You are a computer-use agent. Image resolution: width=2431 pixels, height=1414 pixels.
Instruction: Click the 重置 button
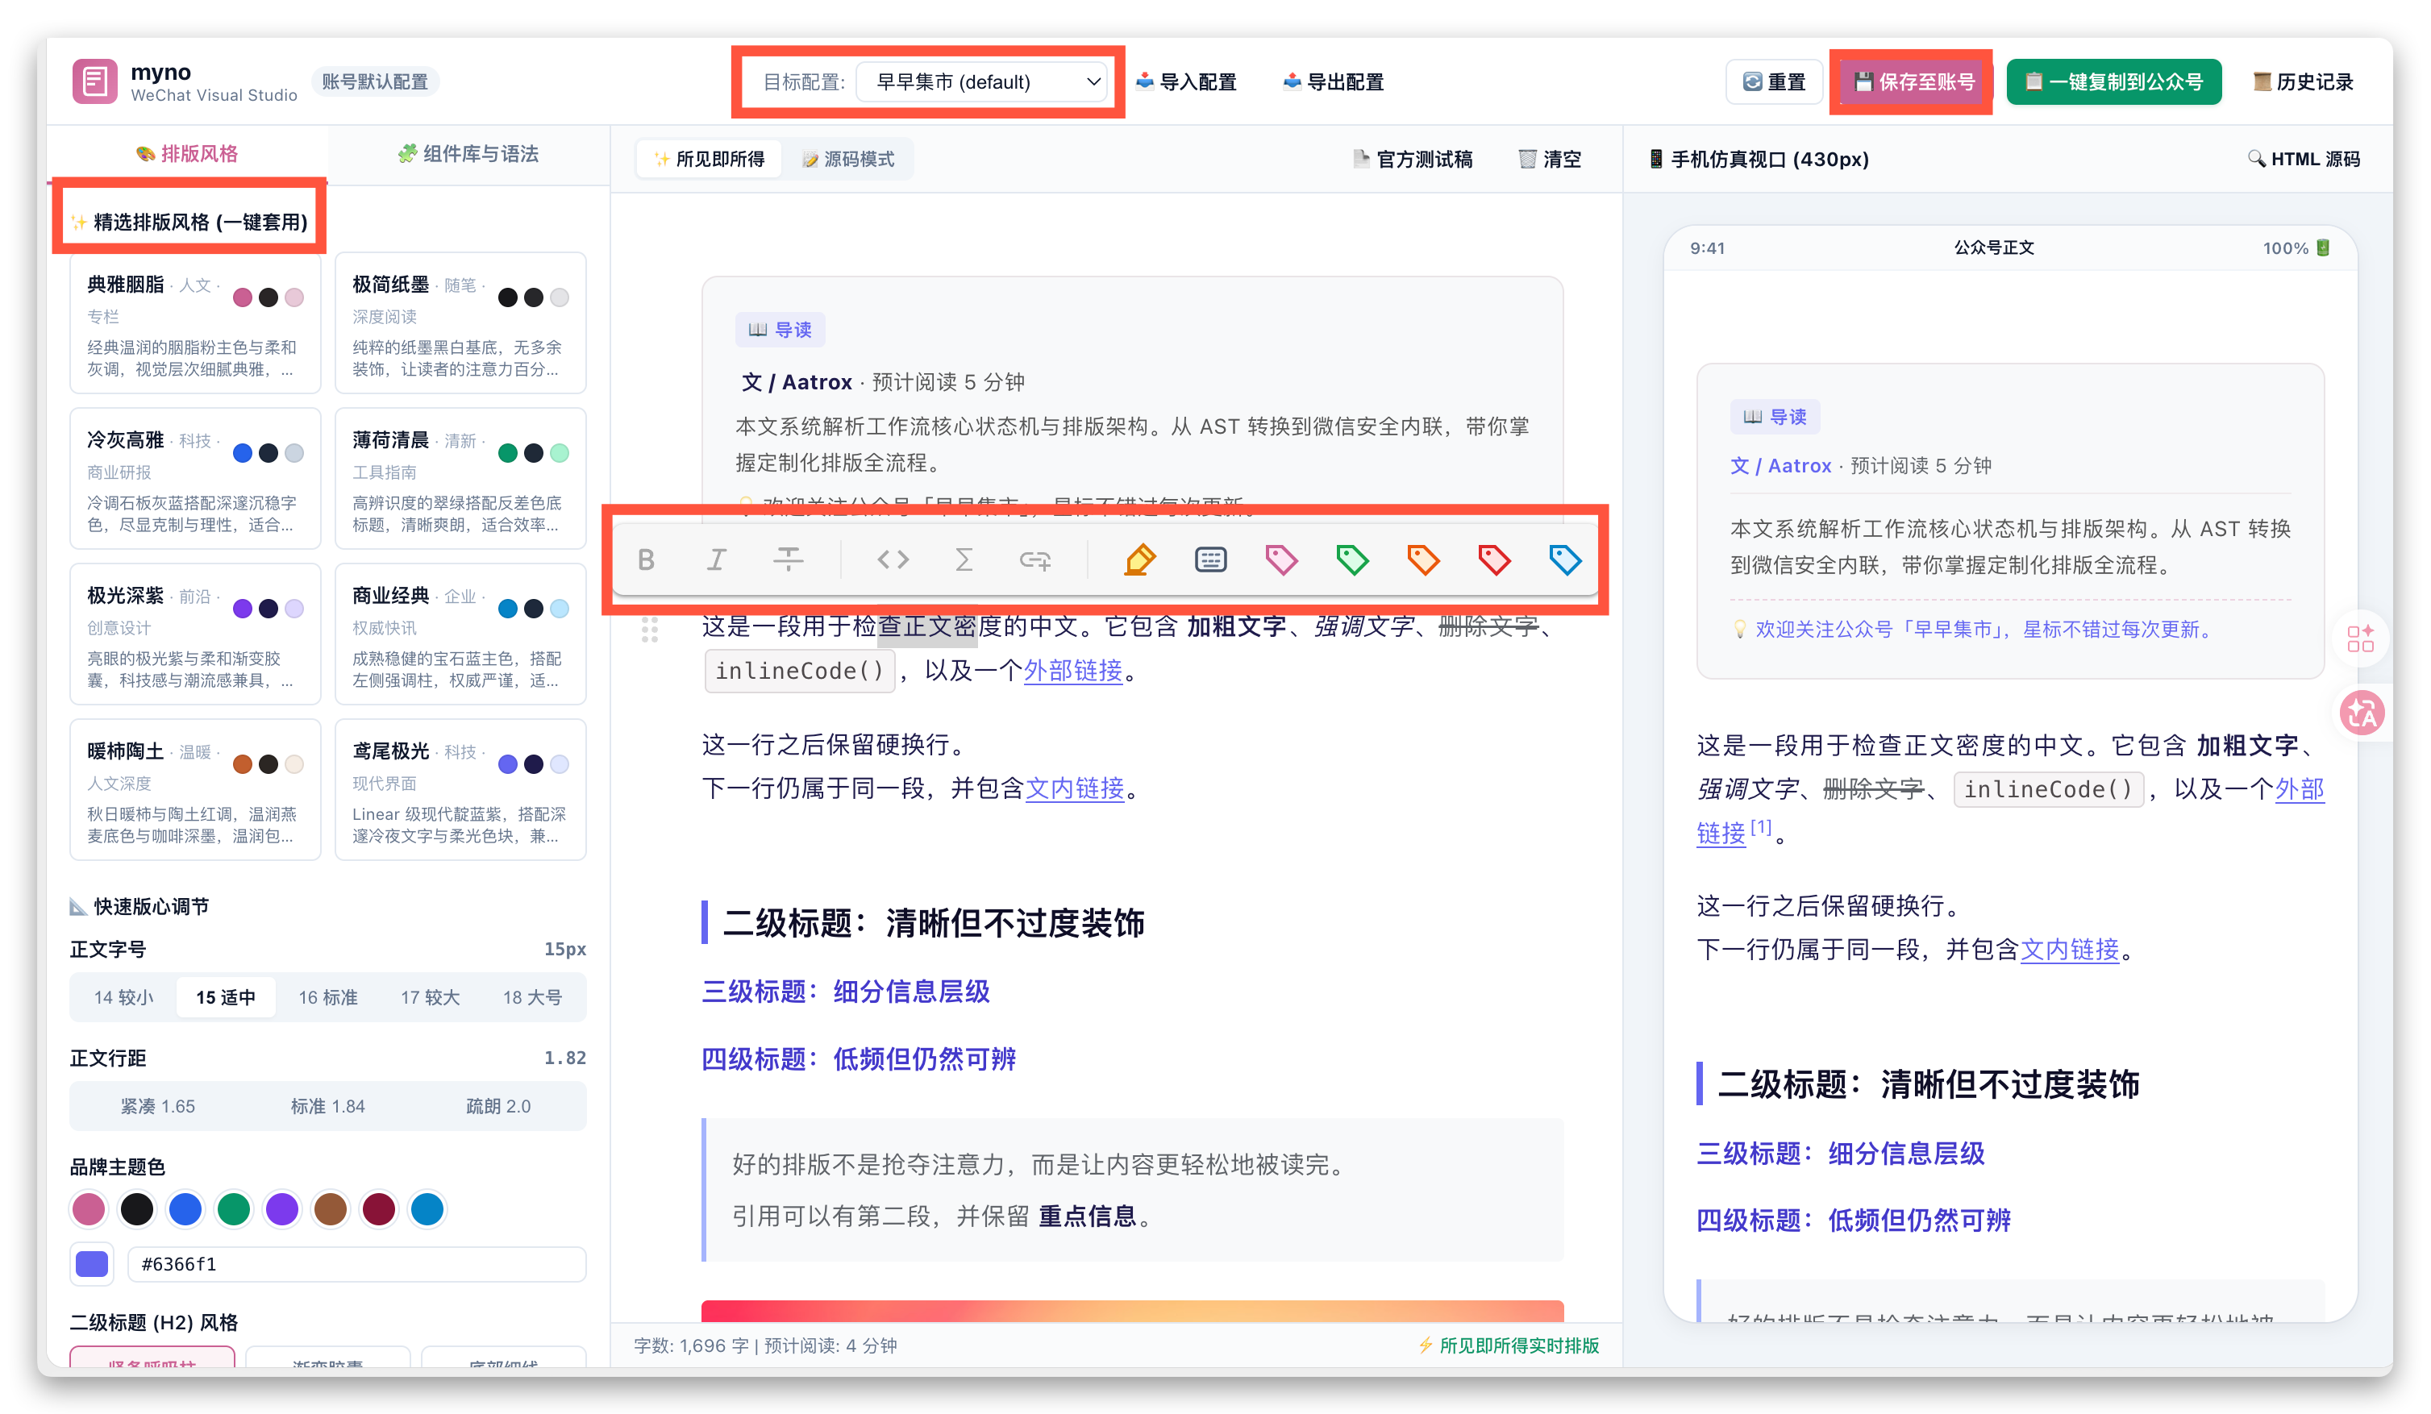pos(1774,82)
